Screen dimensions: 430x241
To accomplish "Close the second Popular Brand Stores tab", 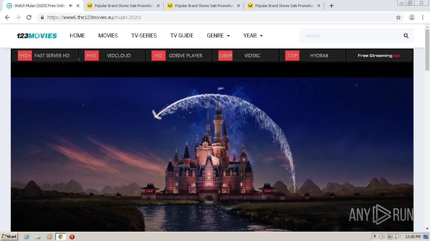I will click(x=239, y=6).
